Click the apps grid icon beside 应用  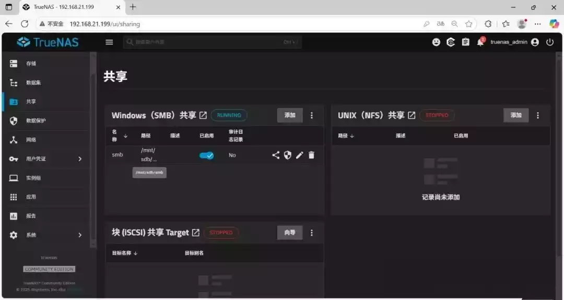(13, 197)
